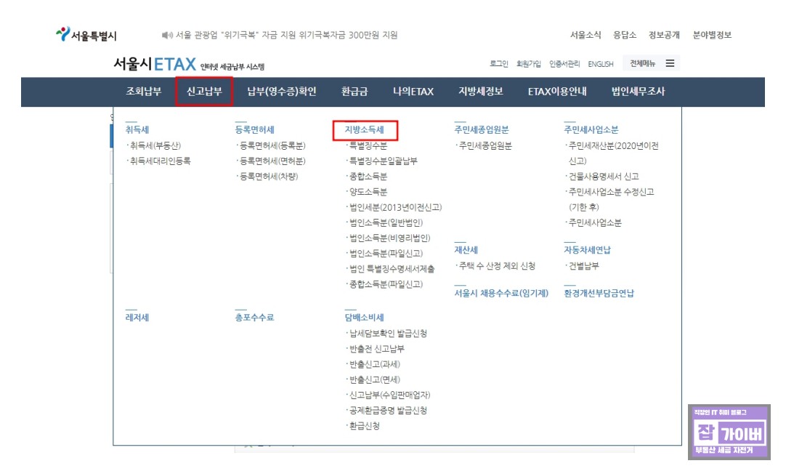Image resolution: width=786 pixels, height=474 pixels.
Task: Select 공제환급증명 발급신청 item
Action: pyautogui.click(x=388, y=410)
